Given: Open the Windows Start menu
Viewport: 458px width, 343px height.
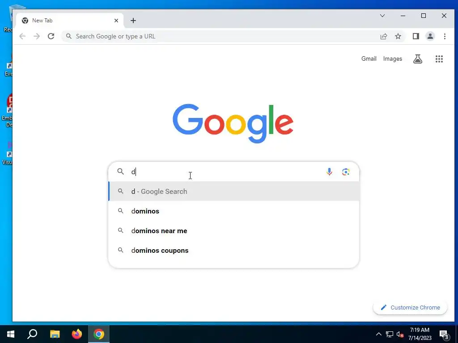Looking at the screenshot, I should pyautogui.click(x=11, y=334).
